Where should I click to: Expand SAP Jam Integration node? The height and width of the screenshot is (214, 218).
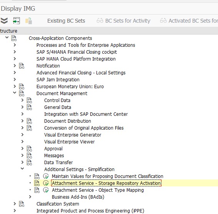pos(15,79)
